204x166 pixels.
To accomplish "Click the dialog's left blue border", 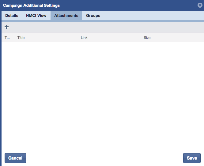I will coord(1,92).
